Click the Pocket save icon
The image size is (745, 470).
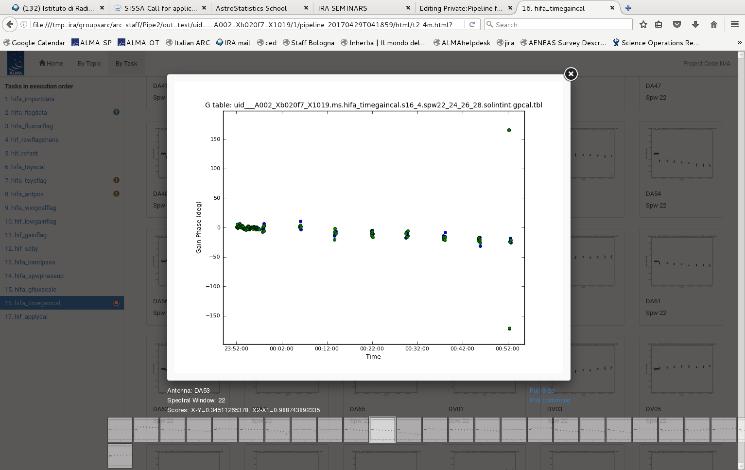pyautogui.click(x=677, y=24)
